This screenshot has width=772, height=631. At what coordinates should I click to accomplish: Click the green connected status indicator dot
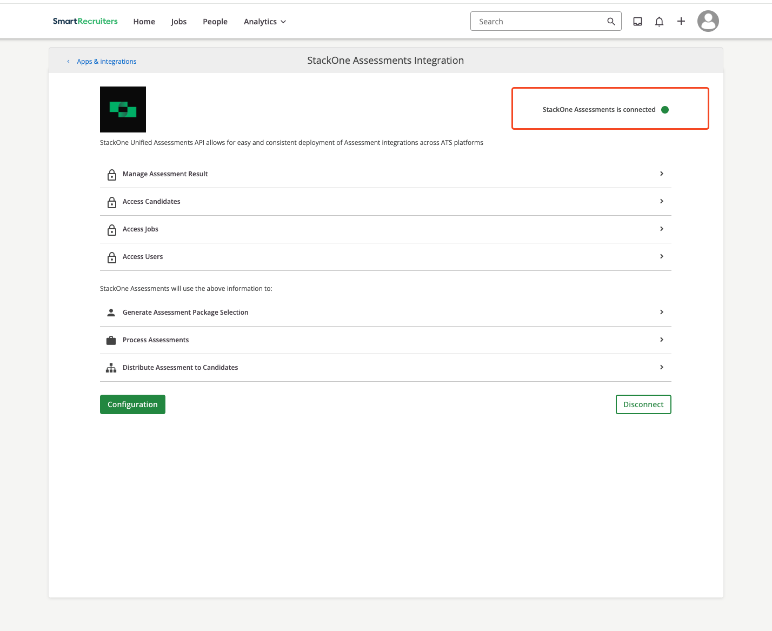tap(665, 109)
